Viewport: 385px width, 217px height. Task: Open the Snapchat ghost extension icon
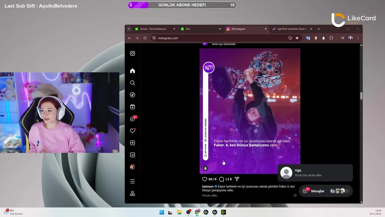(x=324, y=38)
